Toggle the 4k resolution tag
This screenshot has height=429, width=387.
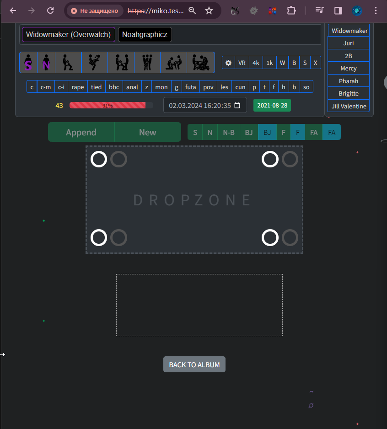point(256,63)
